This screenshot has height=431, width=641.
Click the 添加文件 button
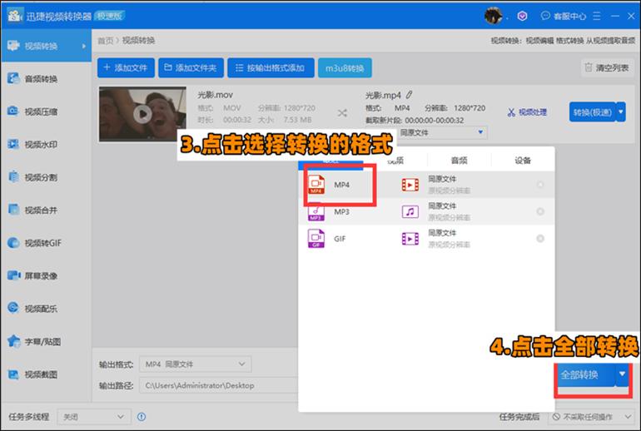(126, 68)
